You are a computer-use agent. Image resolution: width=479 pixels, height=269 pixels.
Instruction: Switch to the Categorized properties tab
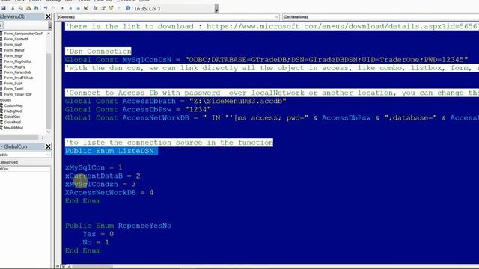(x=9, y=162)
